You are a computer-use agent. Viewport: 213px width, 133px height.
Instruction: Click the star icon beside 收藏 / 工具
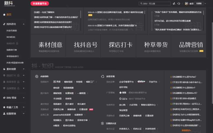(4, 107)
